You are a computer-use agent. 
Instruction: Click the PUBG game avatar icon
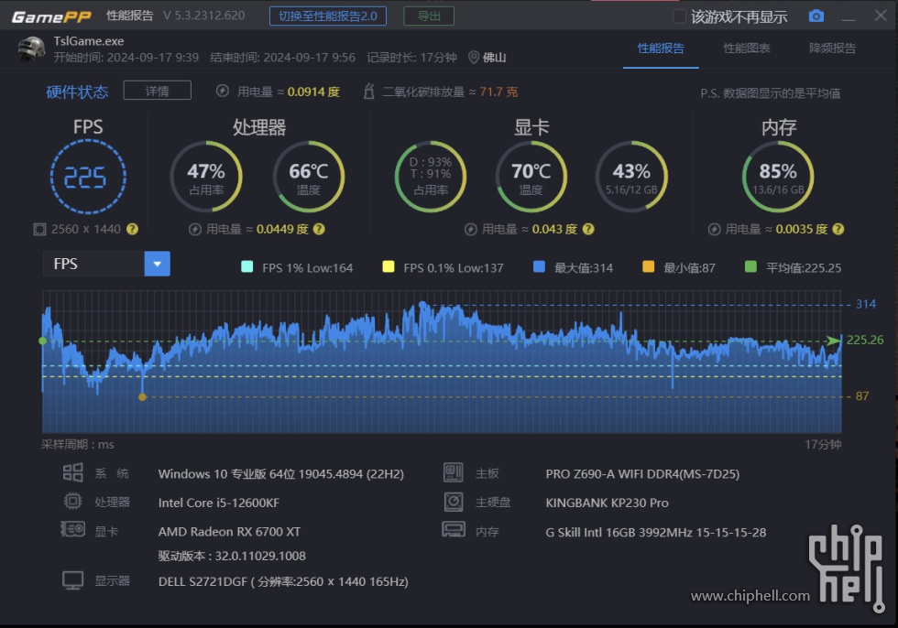(31, 49)
